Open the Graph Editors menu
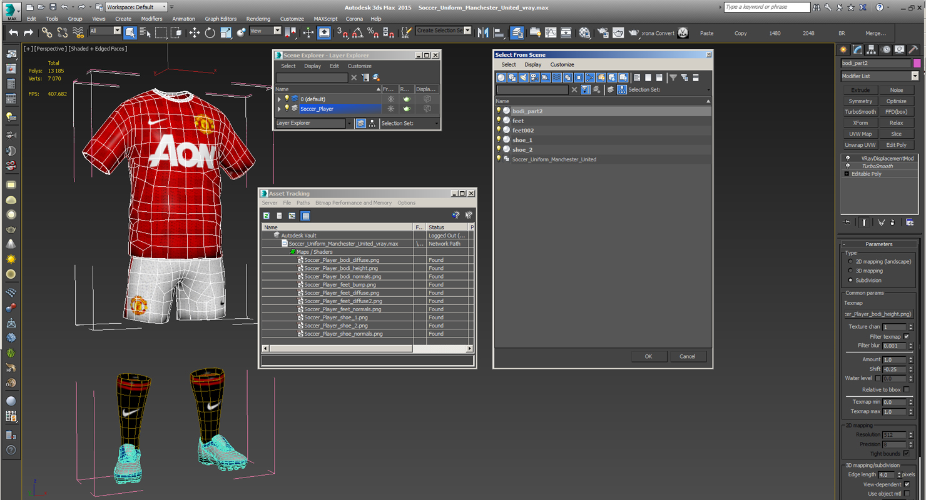 pos(221,19)
